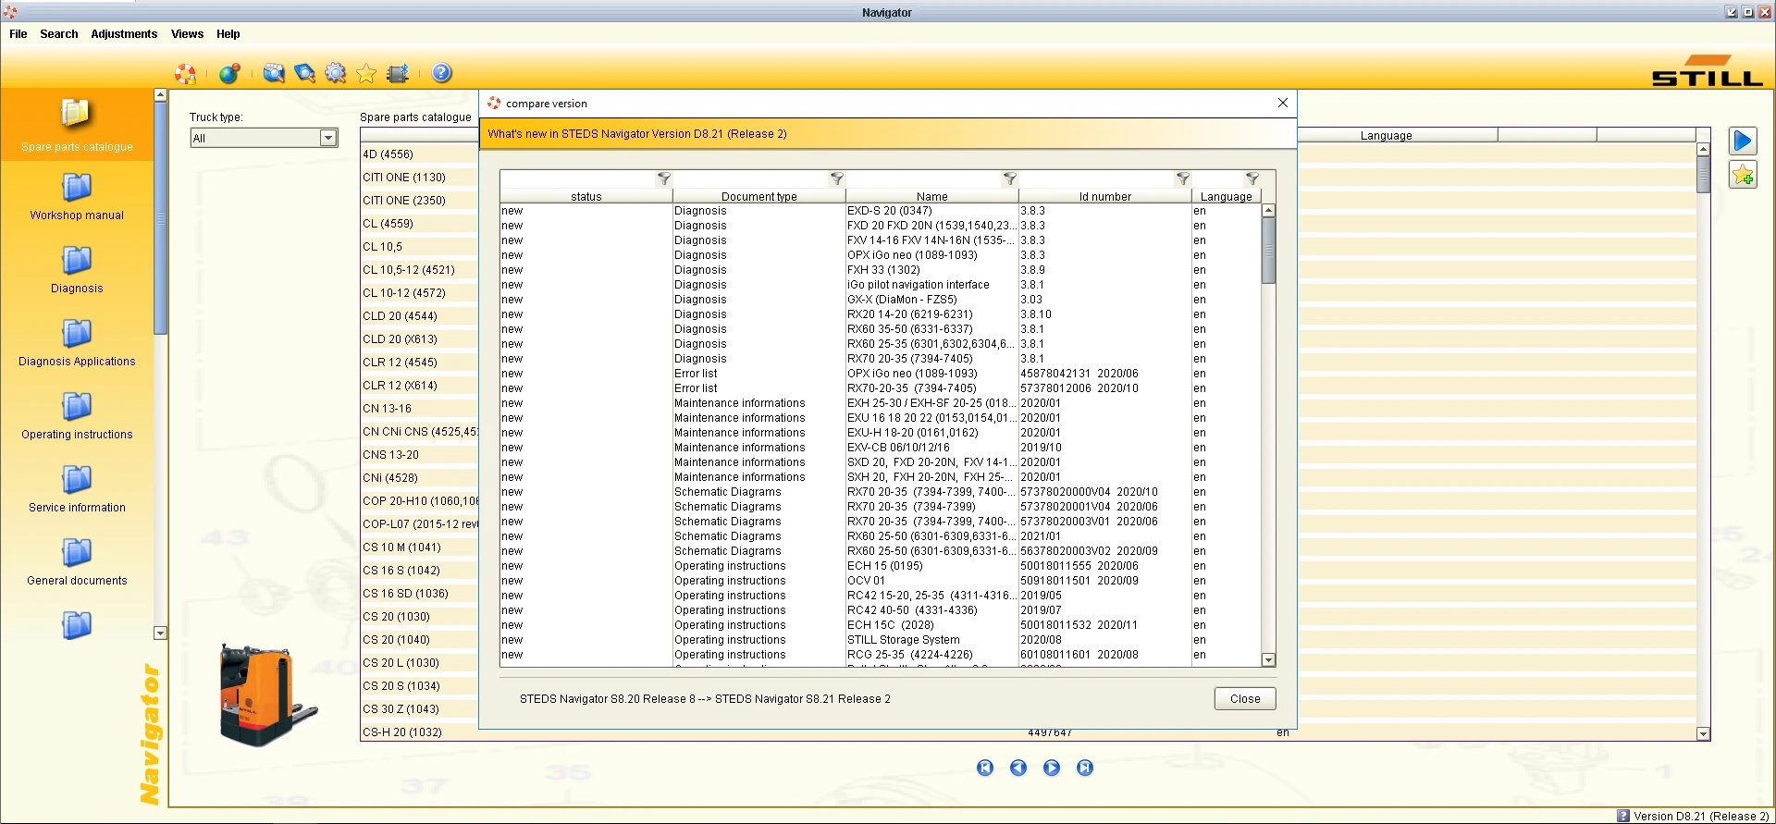This screenshot has width=1776, height=824.
Task: Open Workshop manual folder in sidebar
Action: coord(77,197)
